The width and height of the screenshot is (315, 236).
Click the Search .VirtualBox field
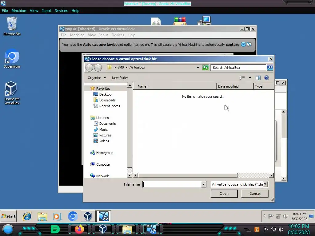pos(238,68)
